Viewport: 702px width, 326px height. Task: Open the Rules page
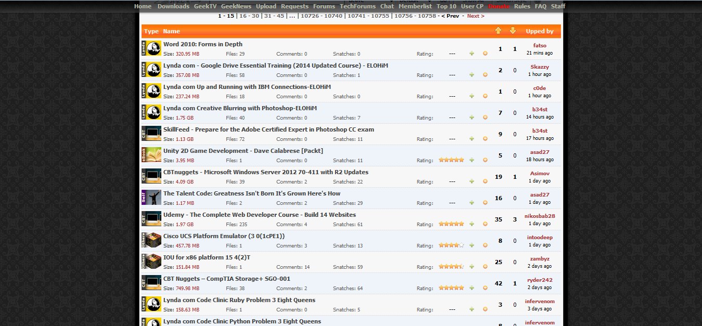pos(522,6)
